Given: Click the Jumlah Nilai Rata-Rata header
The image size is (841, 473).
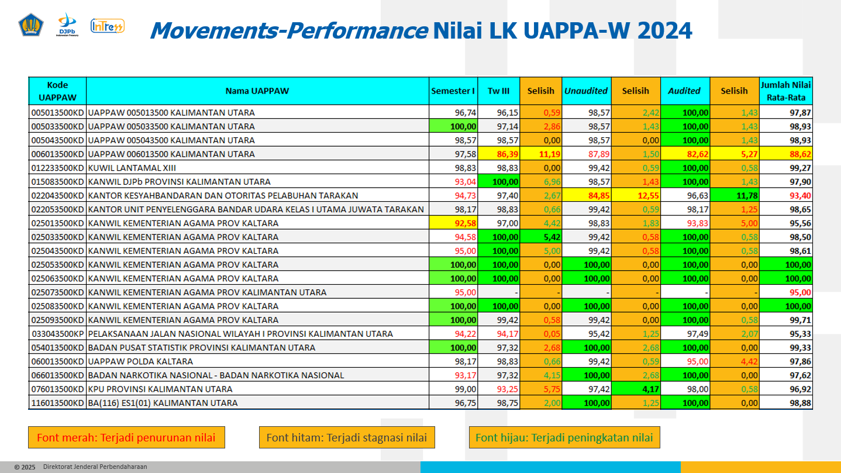Looking at the screenshot, I should [x=786, y=91].
